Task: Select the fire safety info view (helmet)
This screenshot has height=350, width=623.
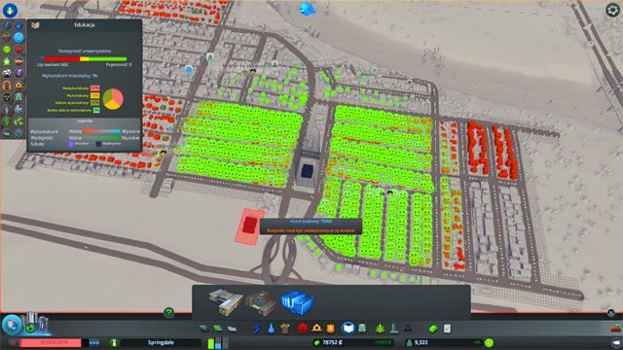Action: pos(18,86)
